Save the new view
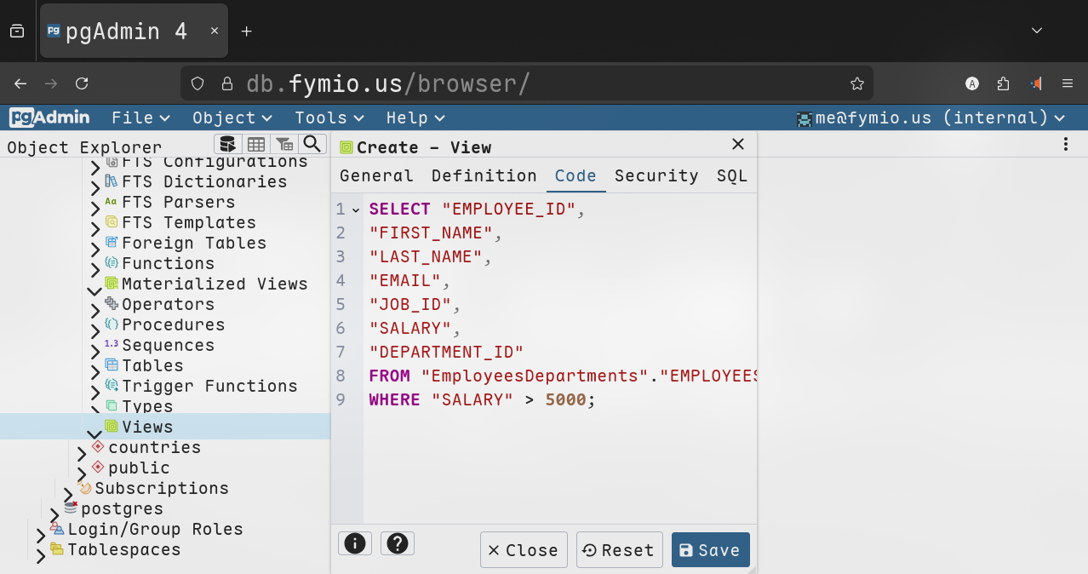The image size is (1088, 574). click(x=710, y=550)
